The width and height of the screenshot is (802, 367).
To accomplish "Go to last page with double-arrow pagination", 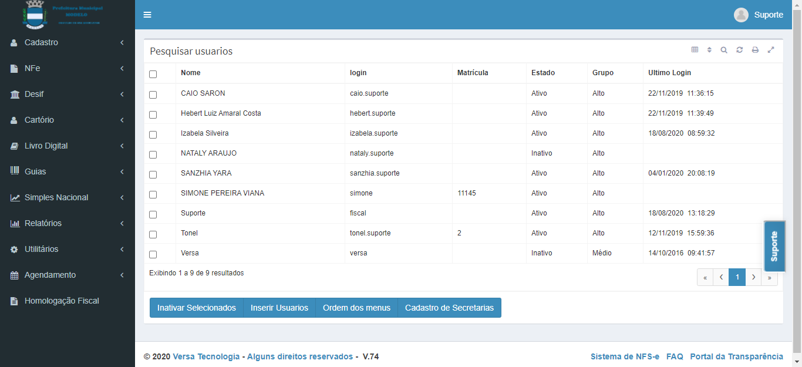I will coord(769,277).
